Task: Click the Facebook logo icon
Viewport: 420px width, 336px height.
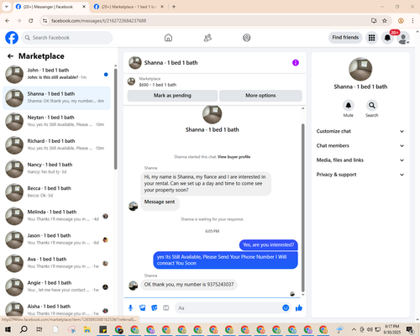Action: (x=12, y=38)
